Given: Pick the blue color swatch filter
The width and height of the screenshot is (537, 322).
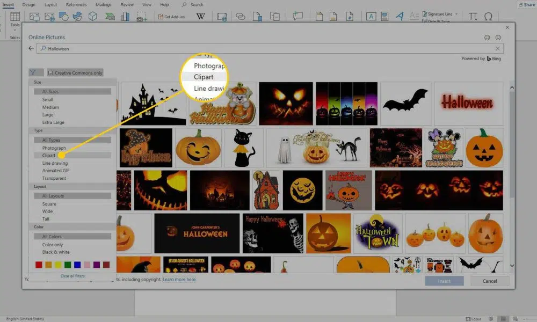Looking at the screenshot, I should [x=77, y=265].
